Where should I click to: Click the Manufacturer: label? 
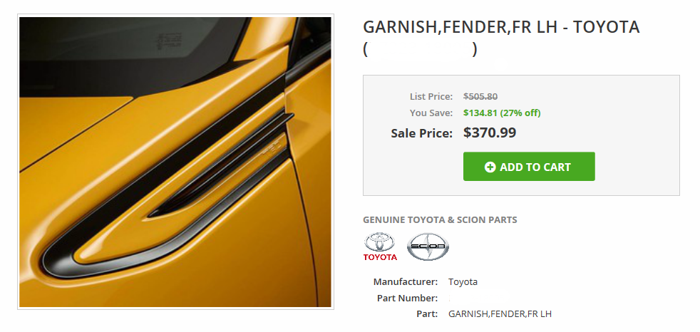406,282
